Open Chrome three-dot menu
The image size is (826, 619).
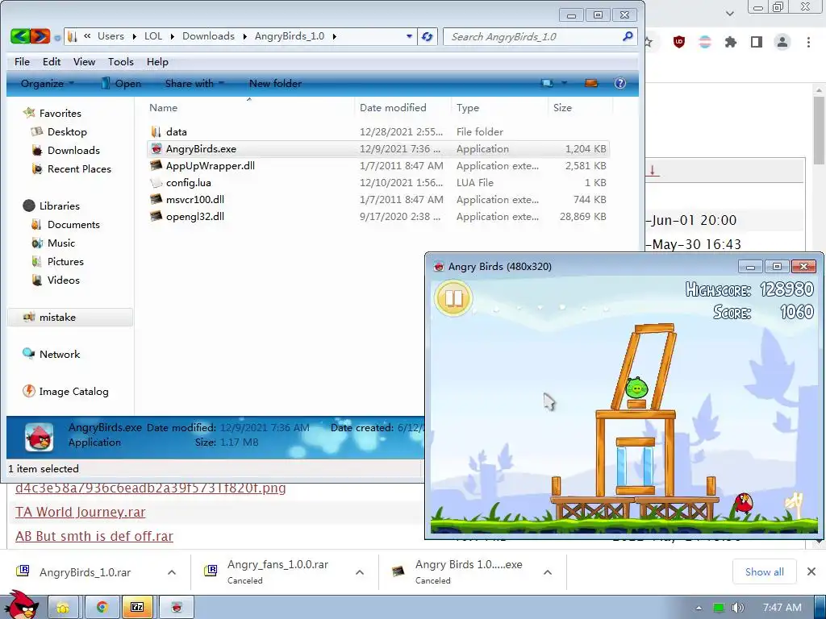(x=808, y=42)
